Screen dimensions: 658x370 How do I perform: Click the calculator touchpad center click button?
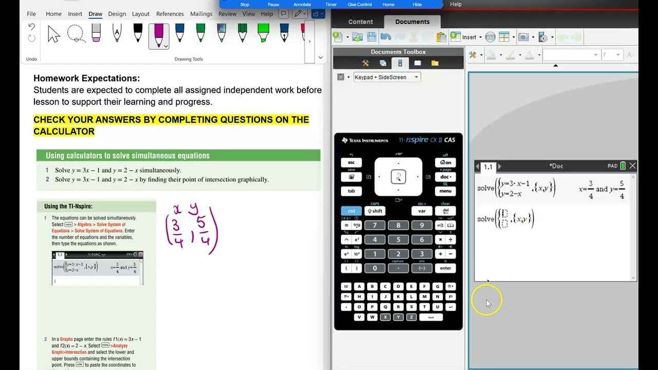[x=398, y=177]
